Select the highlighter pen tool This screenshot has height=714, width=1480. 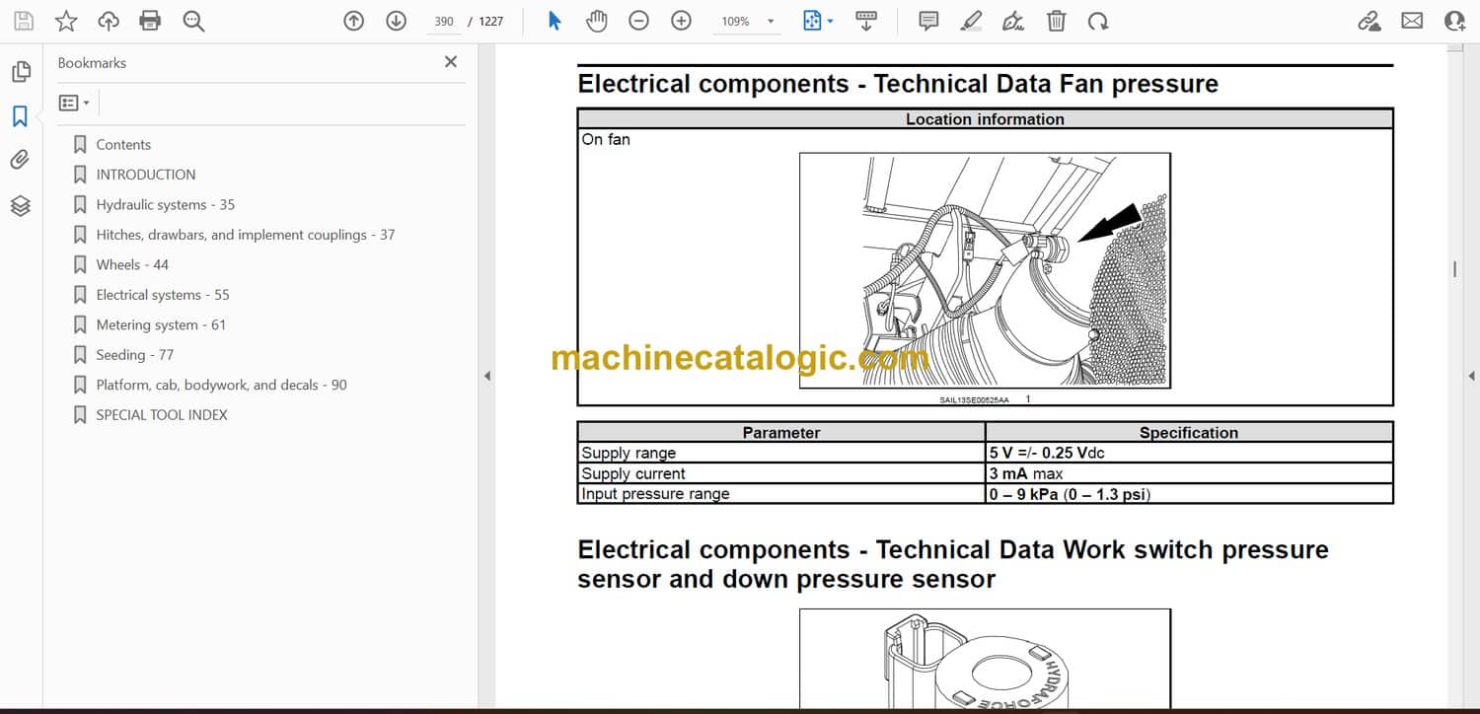[971, 21]
